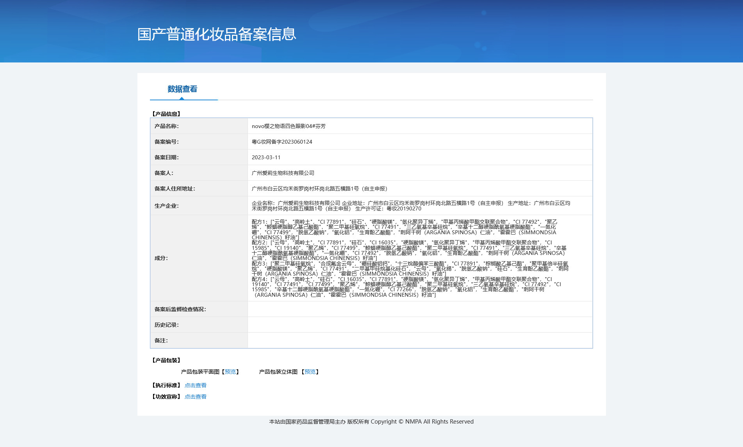The height and width of the screenshot is (447, 743).
Task: Click the NMPA copyright footer text
Action: click(x=371, y=422)
